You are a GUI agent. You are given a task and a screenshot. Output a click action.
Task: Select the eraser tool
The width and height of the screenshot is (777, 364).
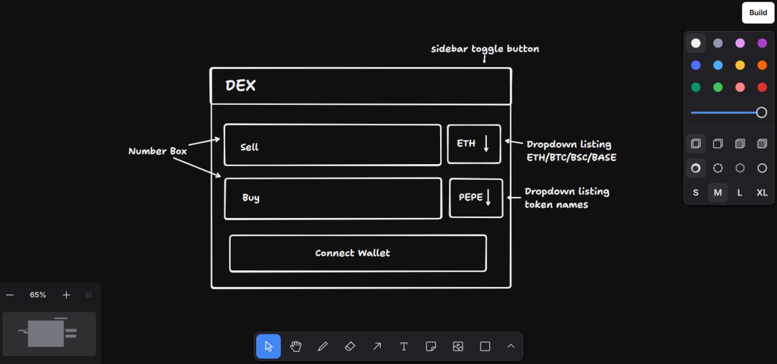pos(350,346)
